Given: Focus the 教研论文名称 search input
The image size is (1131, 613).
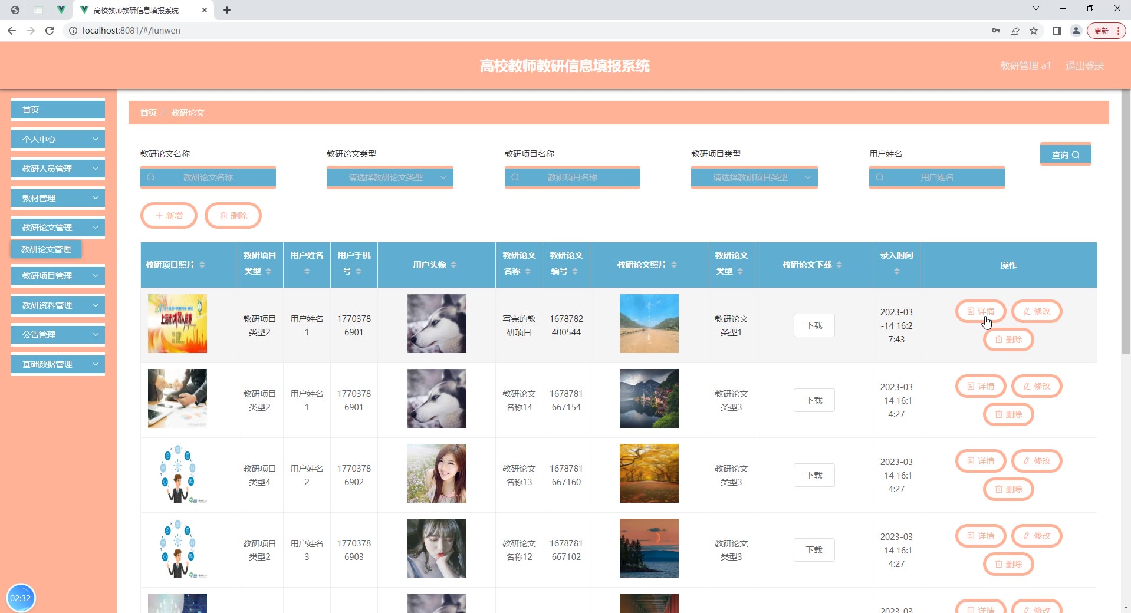Looking at the screenshot, I should pyautogui.click(x=208, y=177).
